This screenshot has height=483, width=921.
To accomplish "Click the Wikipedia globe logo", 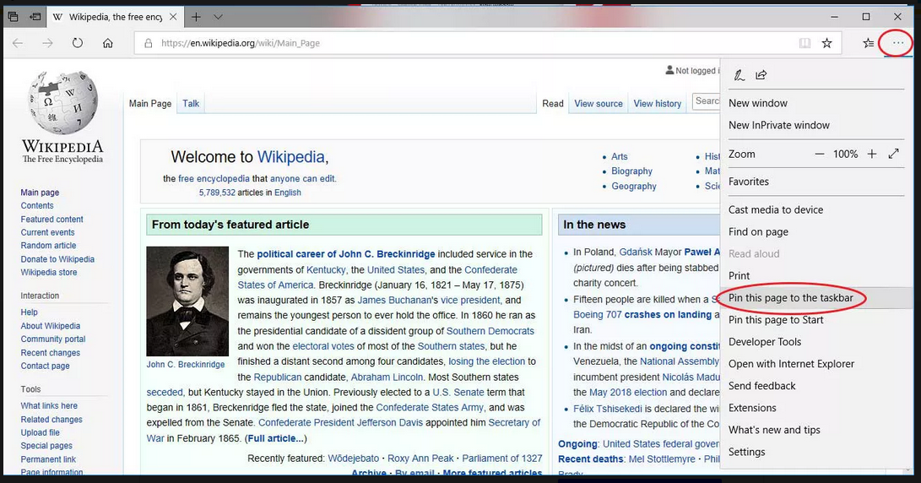I will [x=62, y=103].
